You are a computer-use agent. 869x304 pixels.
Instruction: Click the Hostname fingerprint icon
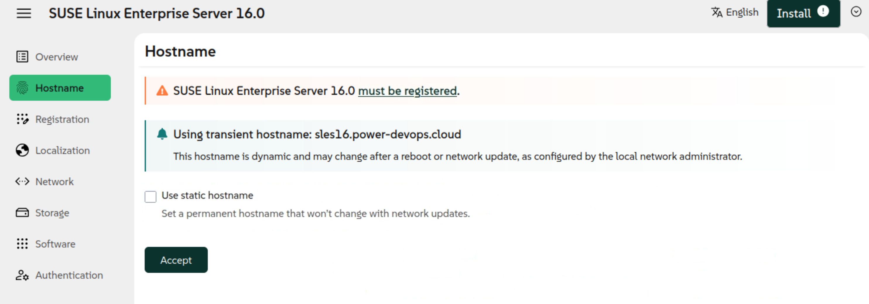pyautogui.click(x=22, y=88)
